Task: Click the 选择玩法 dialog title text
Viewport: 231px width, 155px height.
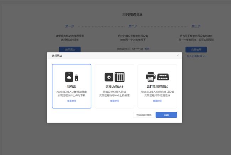Action: pos(57,56)
